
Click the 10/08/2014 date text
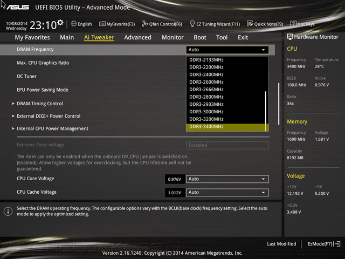point(17,23)
